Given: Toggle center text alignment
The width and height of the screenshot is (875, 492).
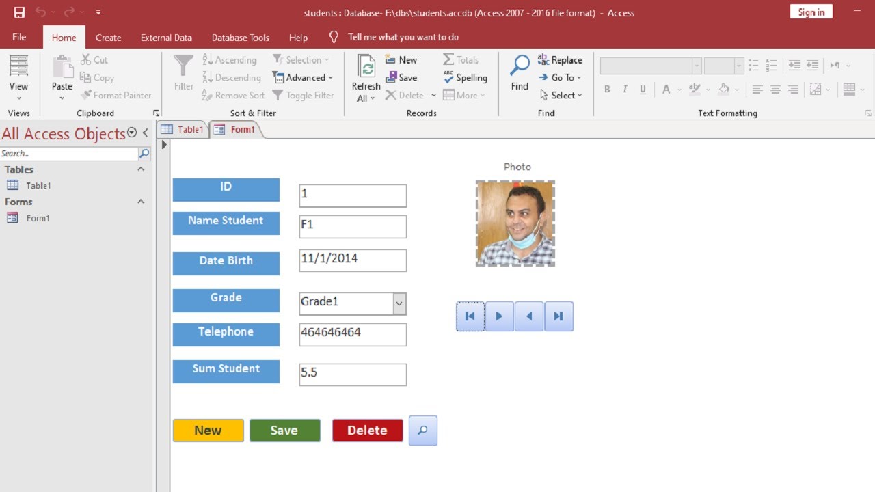Looking at the screenshot, I should (775, 90).
